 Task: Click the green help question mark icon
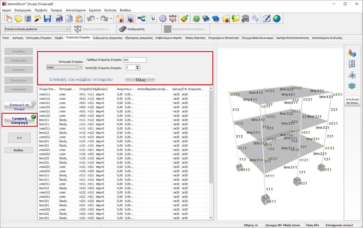[x=196, y=19]
